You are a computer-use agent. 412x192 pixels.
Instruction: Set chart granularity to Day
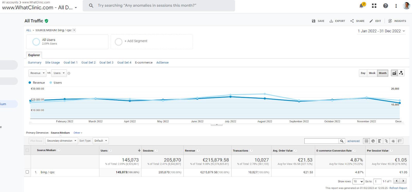click(363, 73)
